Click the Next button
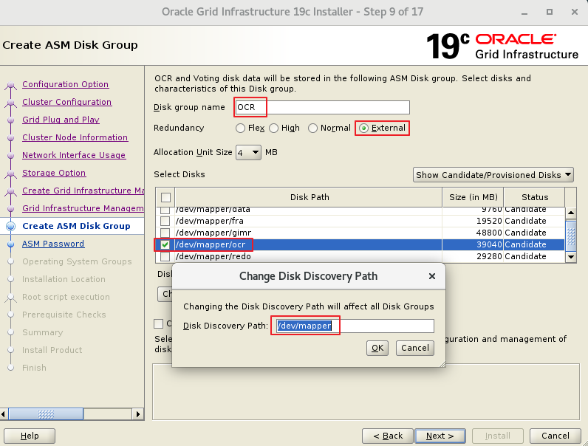 (x=440, y=436)
